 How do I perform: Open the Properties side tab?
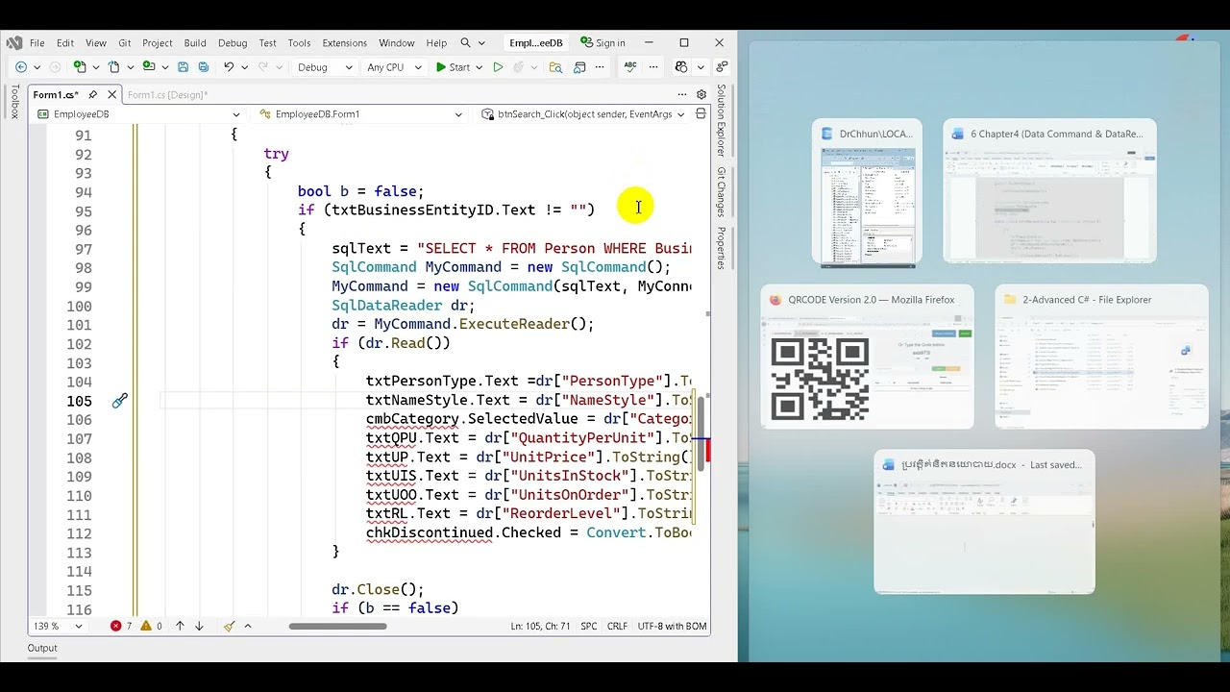[x=721, y=248]
